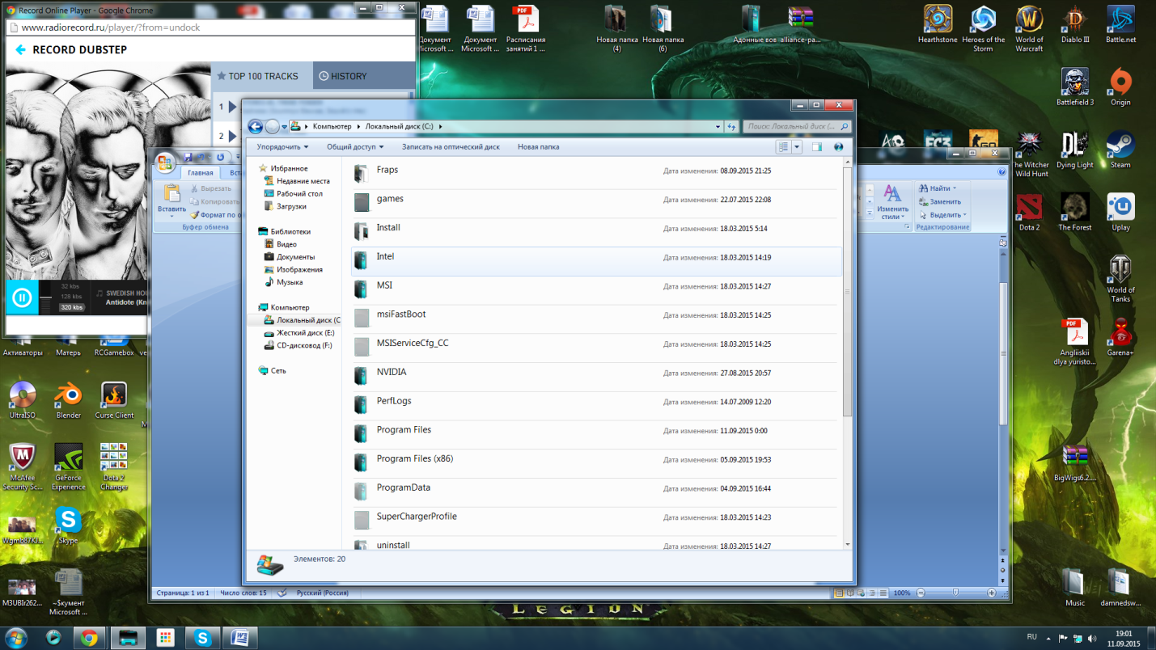Select the Battlefield 3 desktop icon
The image size is (1156, 650).
1075,87
